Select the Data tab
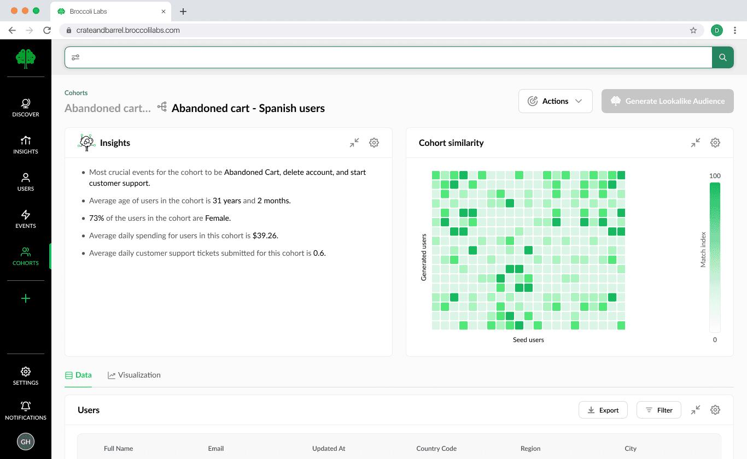747x459 pixels. [78, 375]
